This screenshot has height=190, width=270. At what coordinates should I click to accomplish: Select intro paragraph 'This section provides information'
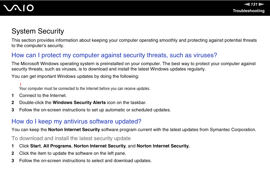(134, 43)
